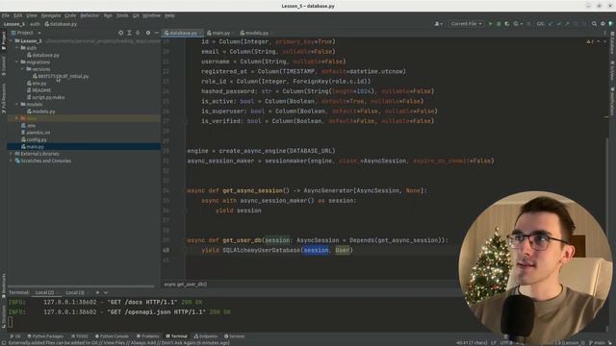Select main.py in project tree
This screenshot has width=616, height=346.
pyautogui.click(x=84, y=147)
